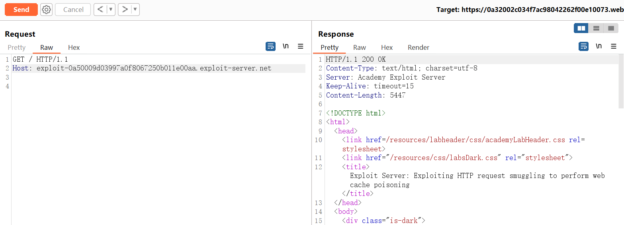The height and width of the screenshot is (225, 624).
Task: Click the orange Send button
Action: click(21, 10)
